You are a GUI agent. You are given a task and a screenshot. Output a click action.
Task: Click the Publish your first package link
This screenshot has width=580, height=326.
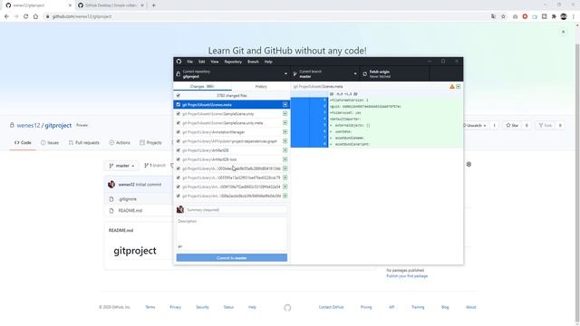(407, 276)
